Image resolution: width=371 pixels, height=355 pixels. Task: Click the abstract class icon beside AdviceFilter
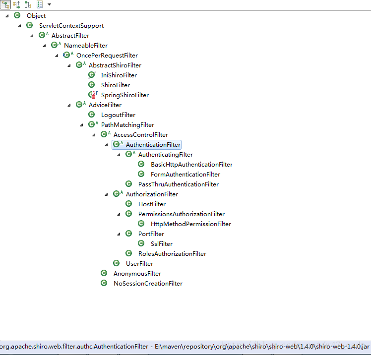coord(81,105)
